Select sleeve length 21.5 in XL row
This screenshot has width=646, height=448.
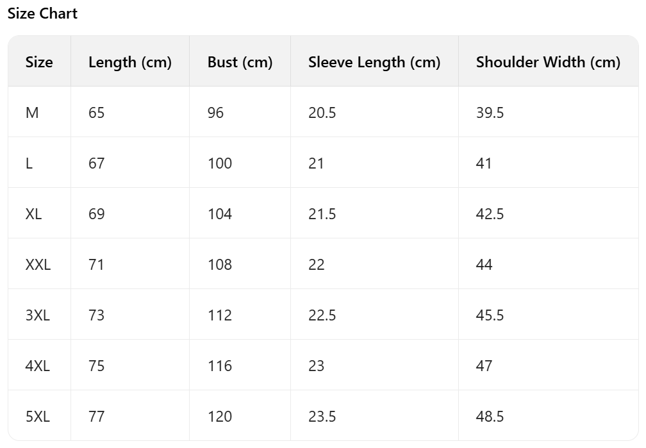pos(322,214)
